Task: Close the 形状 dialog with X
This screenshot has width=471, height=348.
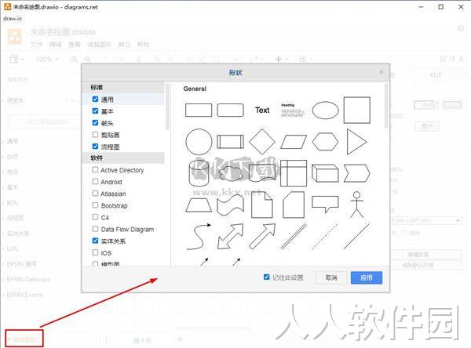Action: (x=381, y=72)
